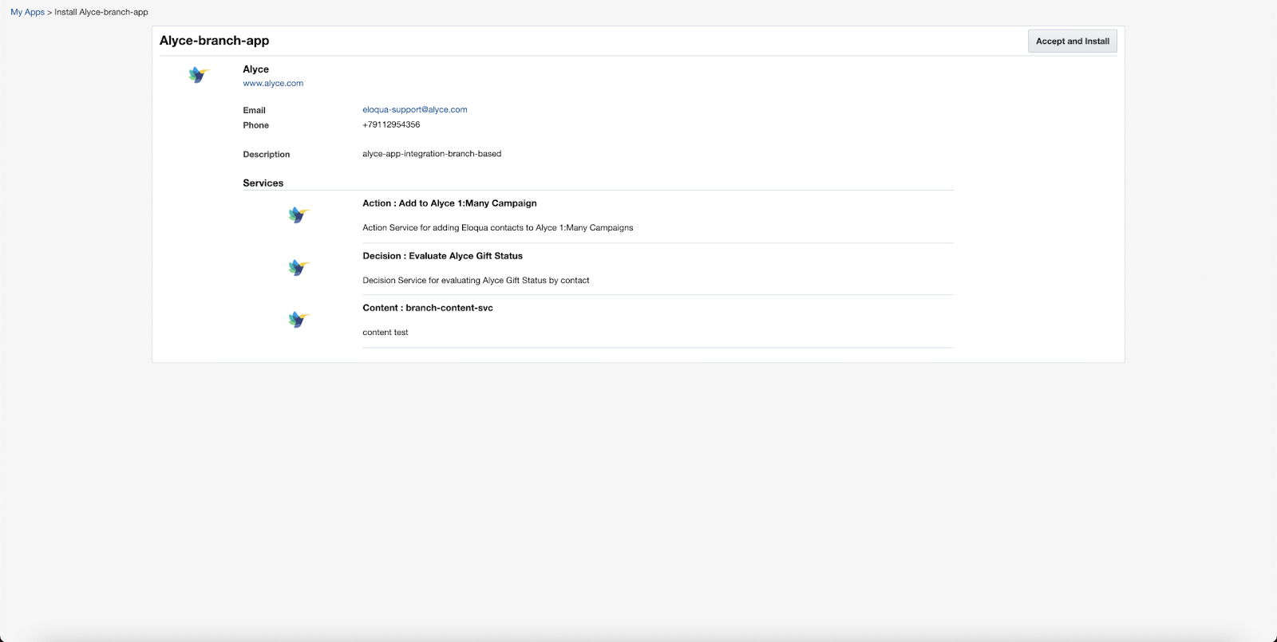This screenshot has width=1277, height=642.
Task: Click the Phone field label
Action: click(255, 125)
